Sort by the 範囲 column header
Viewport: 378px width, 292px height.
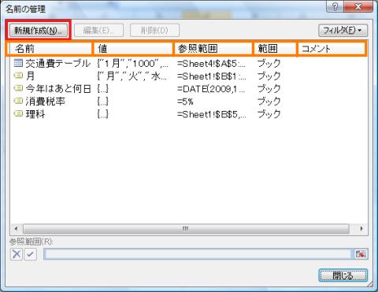275,49
